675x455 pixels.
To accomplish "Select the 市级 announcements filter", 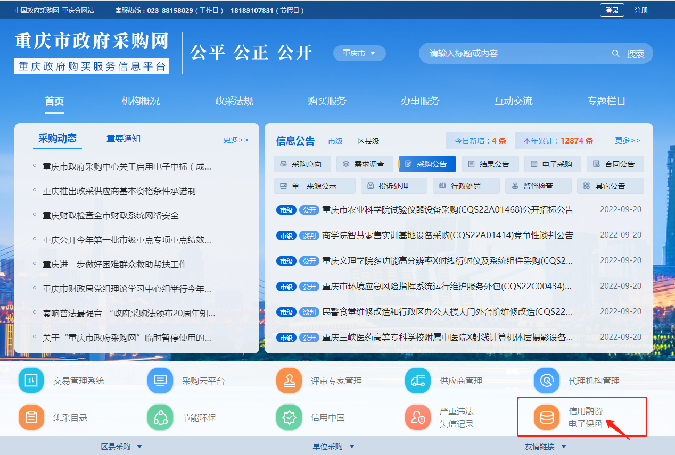I will tap(335, 141).
